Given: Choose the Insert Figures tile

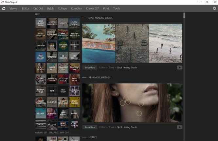Looking at the screenshot, I should point(75,102).
